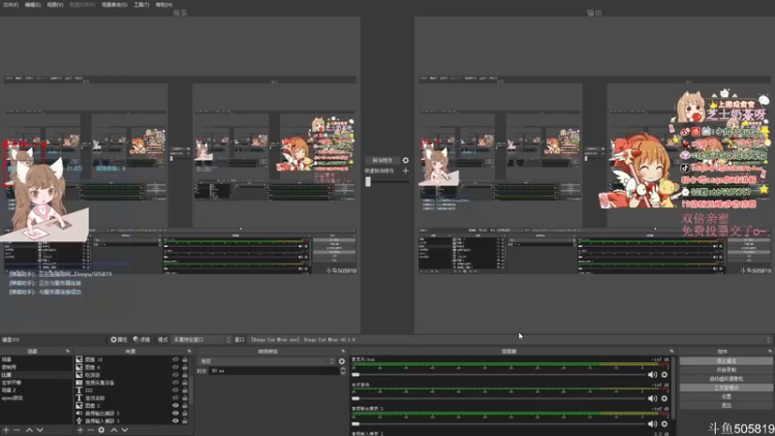Open source 滤镜 filters button
The width and height of the screenshot is (775, 436).
tap(141, 340)
